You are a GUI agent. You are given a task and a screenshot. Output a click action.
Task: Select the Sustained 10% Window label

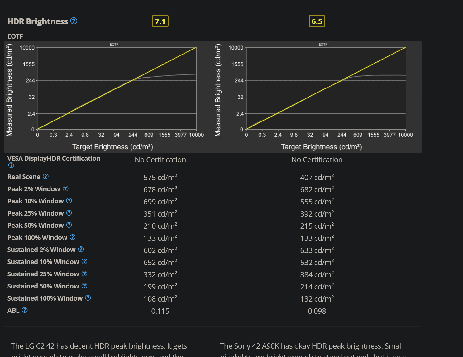tap(43, 262)
